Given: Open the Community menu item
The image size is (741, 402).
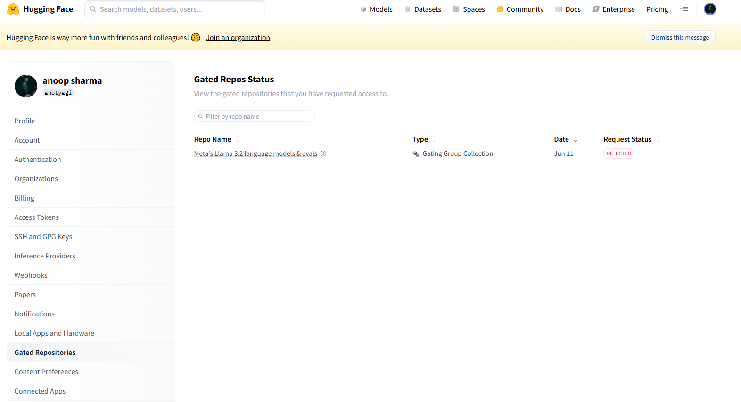Looking at the screenshot, I should coord(520,9).
